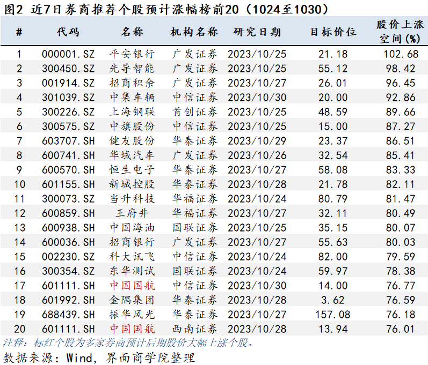The width and height of the screenshot is (428, 365).
Task: Click the institution 西南证券
Action: 195,329
